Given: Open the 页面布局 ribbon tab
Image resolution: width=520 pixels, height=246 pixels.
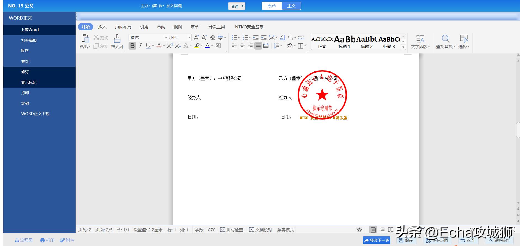Looking at the screenshot, I should pos(123,27).
